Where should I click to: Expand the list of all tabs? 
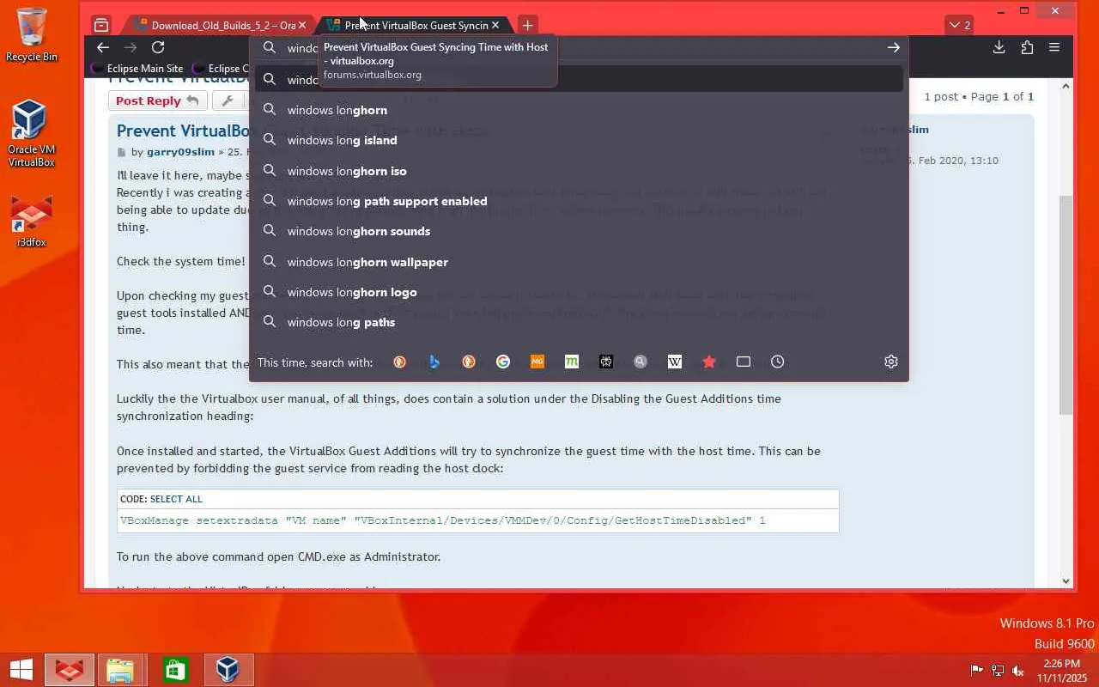[x=958, y=25]
